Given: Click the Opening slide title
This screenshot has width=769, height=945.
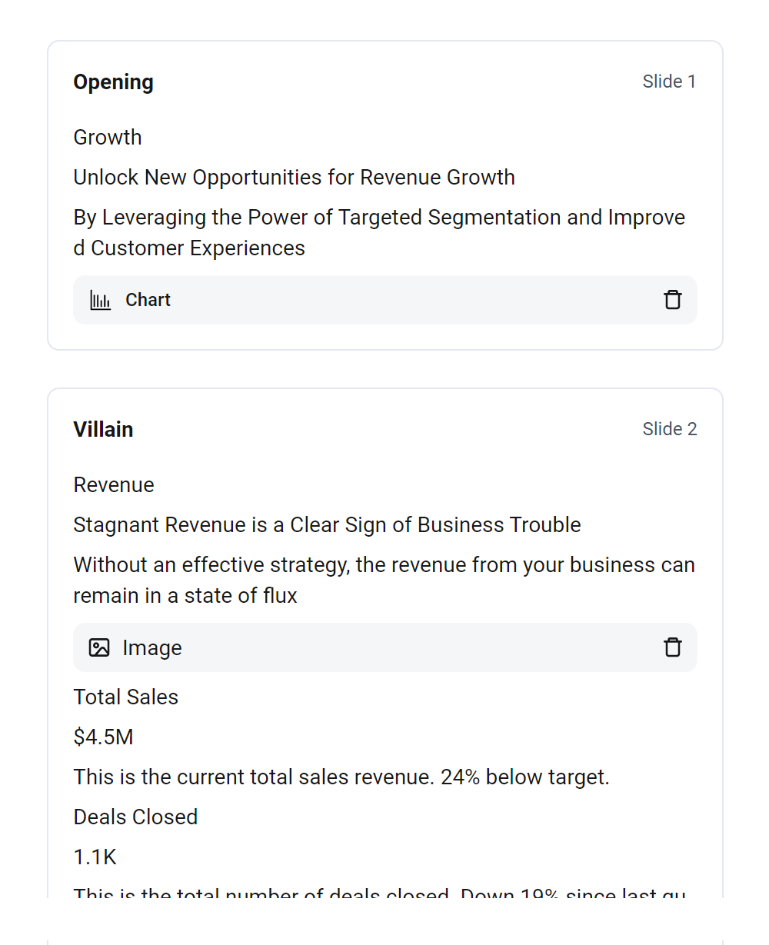Looking at the screenshot, I should click(113, 82).
